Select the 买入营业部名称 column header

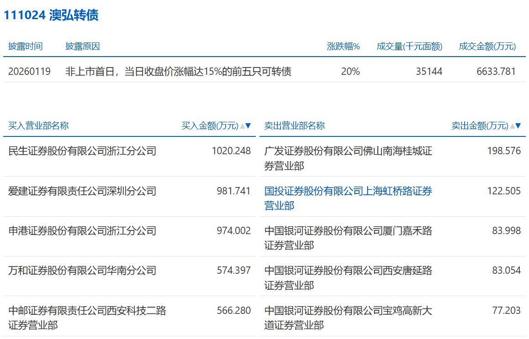[38, 126]
